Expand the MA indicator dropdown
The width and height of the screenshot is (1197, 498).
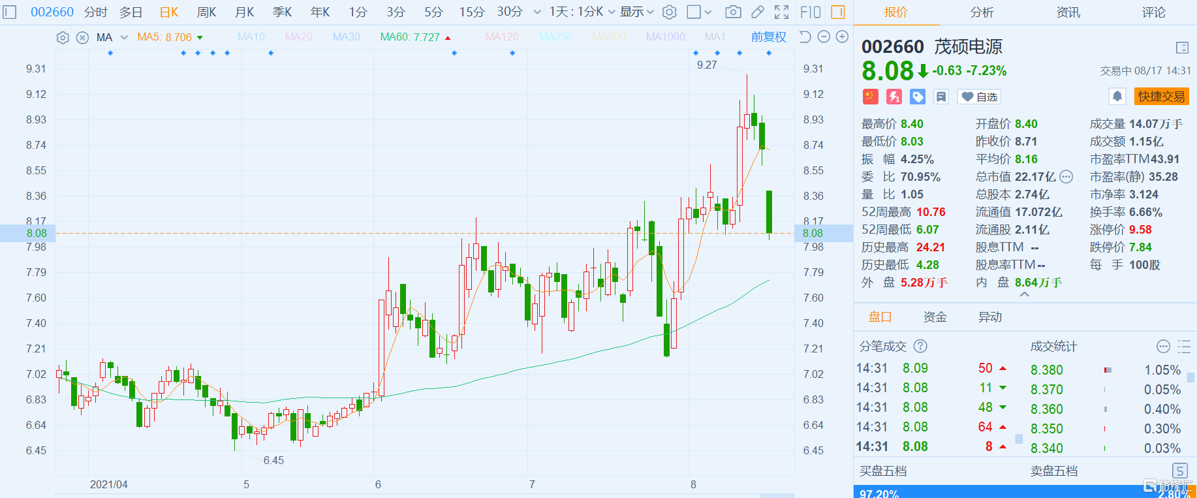tap(124, 38)
